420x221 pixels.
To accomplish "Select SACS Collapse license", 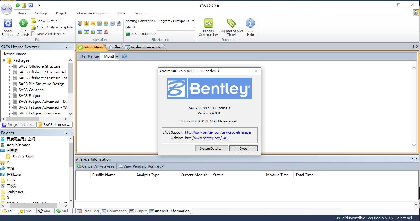I will click(31, 90).
